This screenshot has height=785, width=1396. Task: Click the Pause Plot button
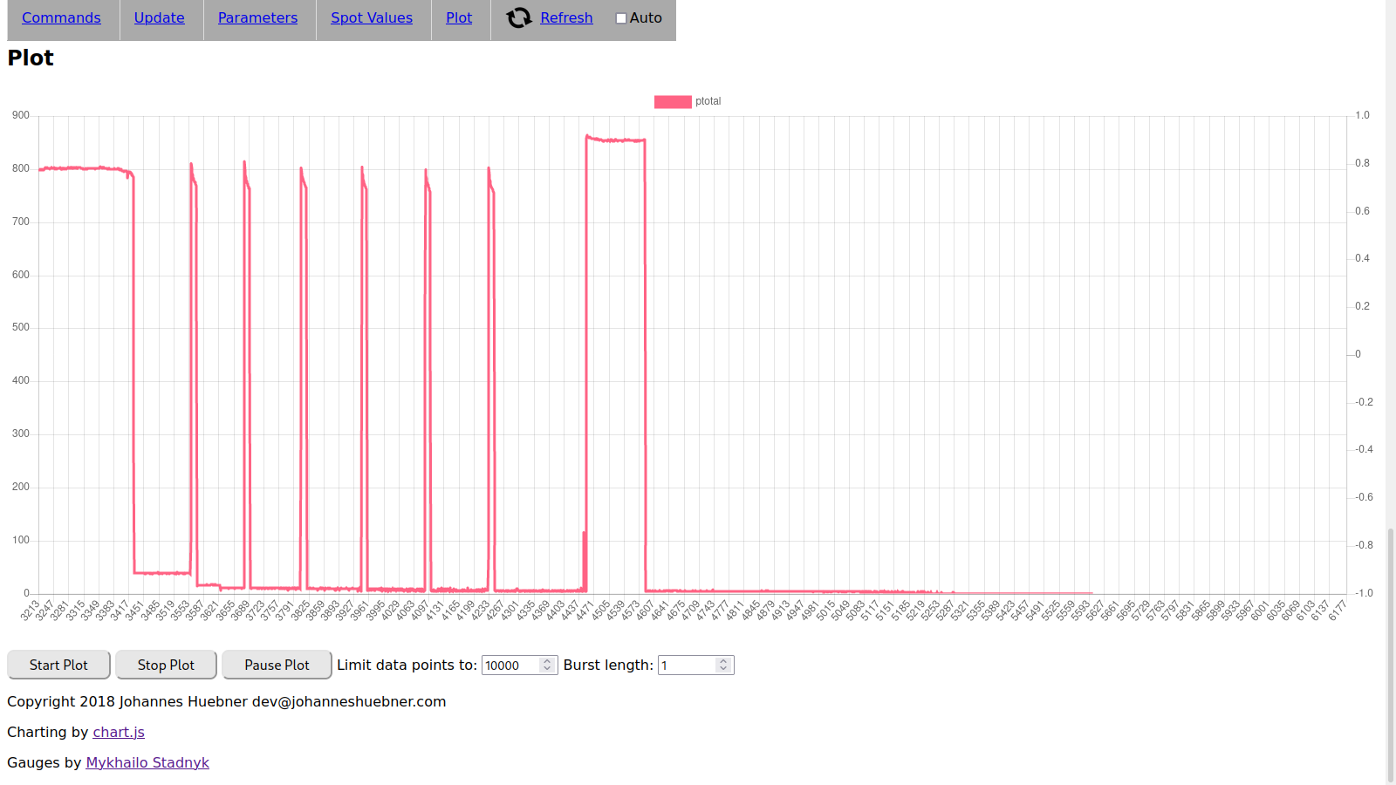point(277,665)
